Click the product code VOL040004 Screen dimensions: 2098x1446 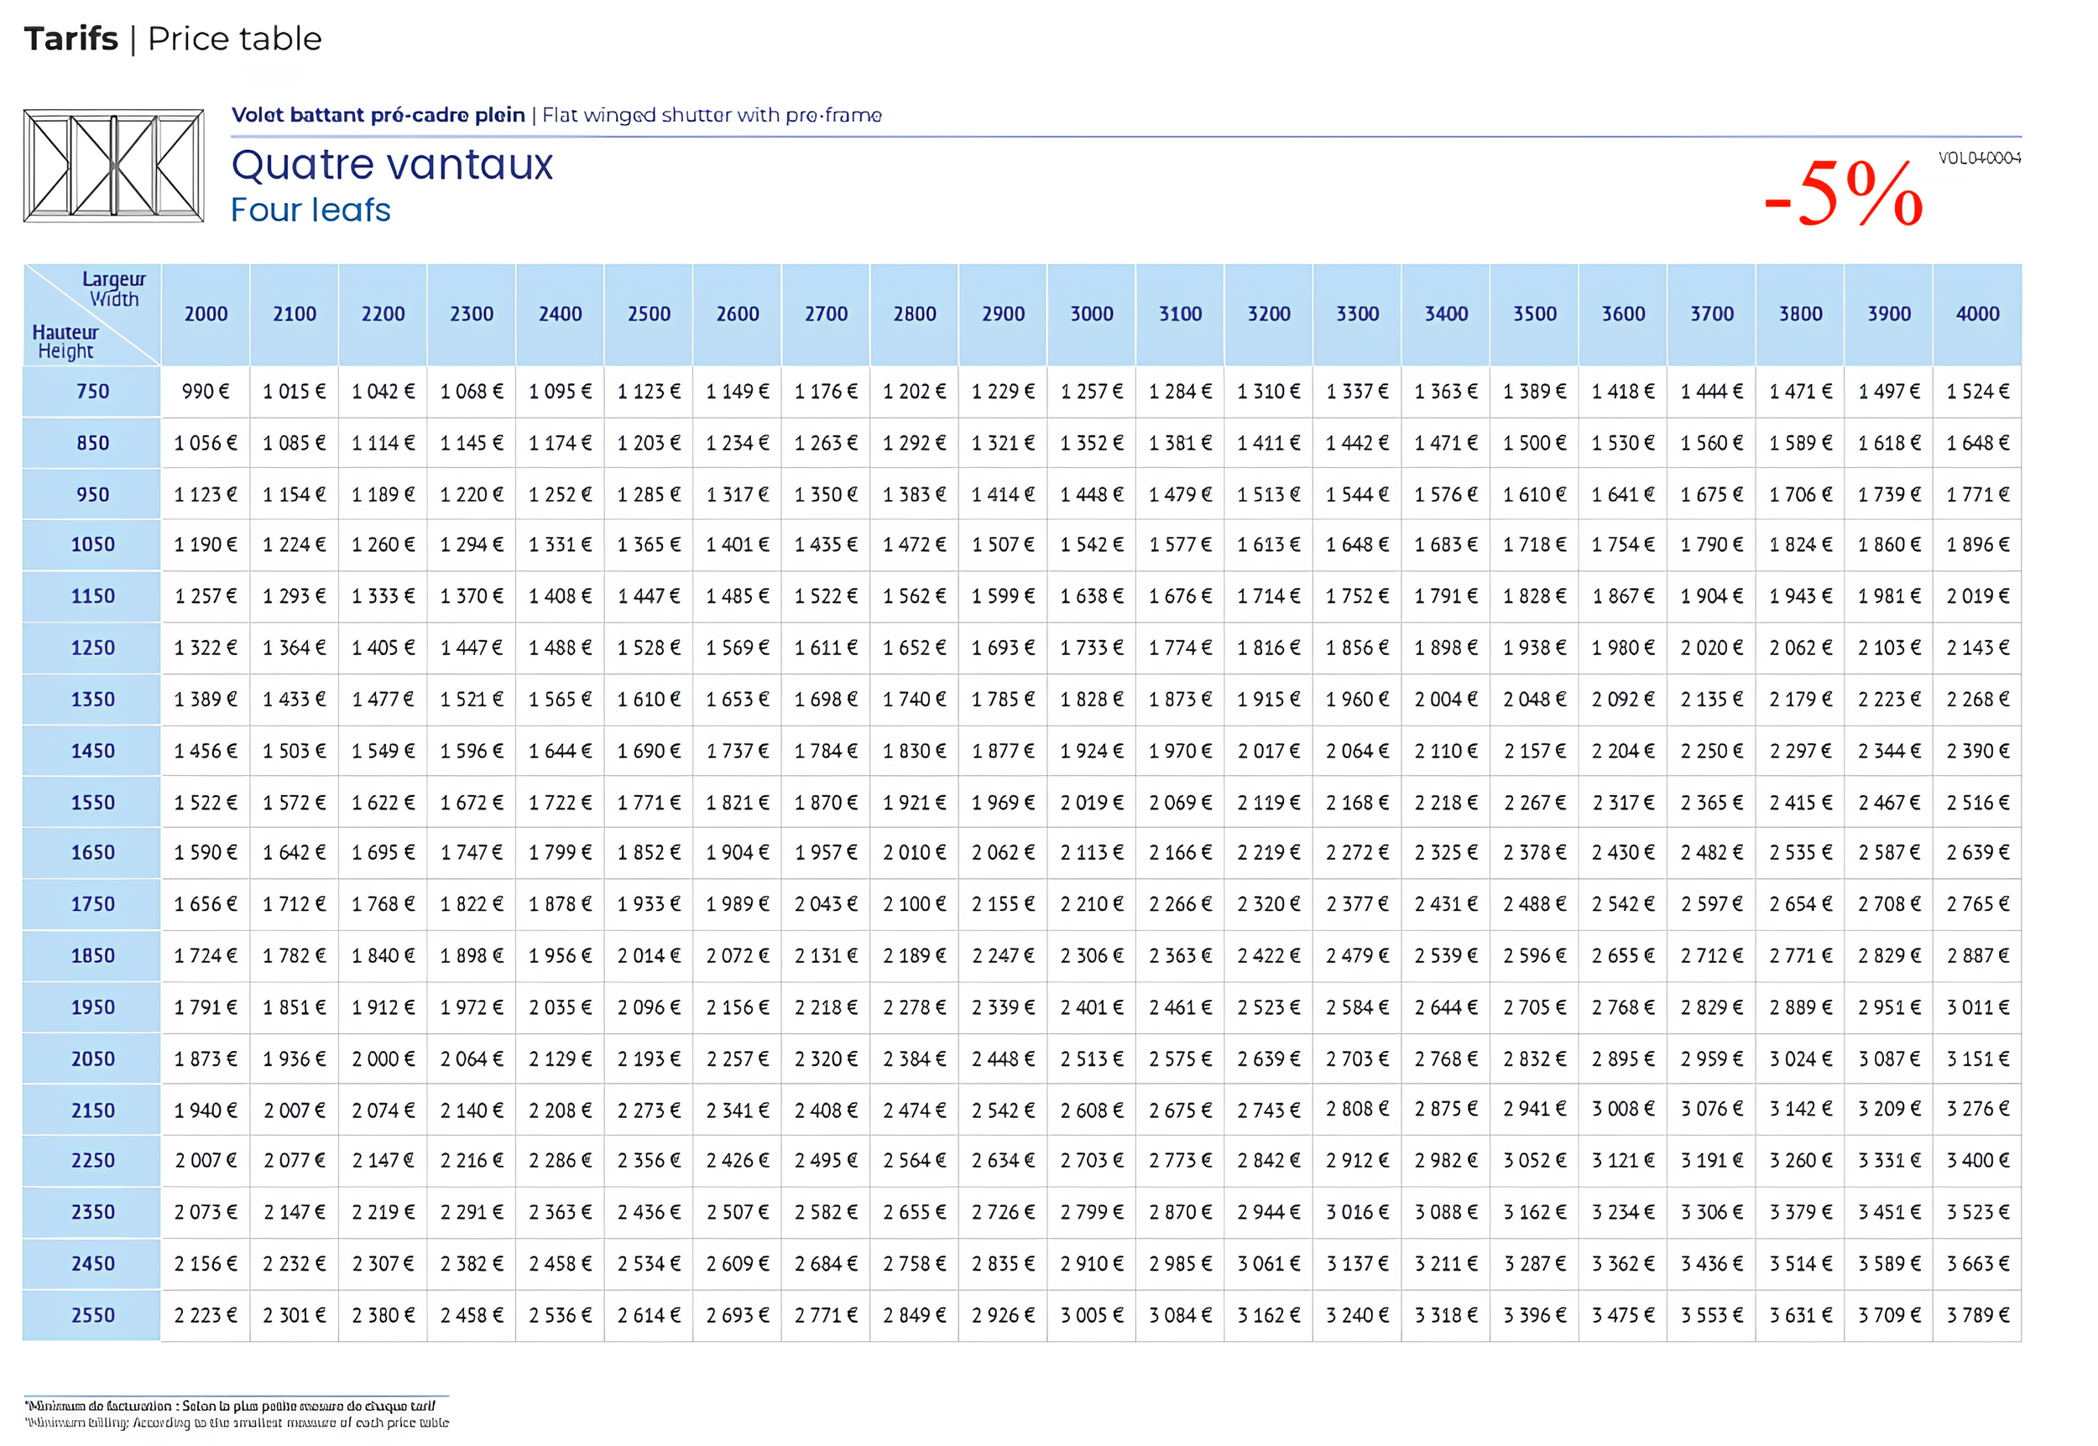[1981, 159]
